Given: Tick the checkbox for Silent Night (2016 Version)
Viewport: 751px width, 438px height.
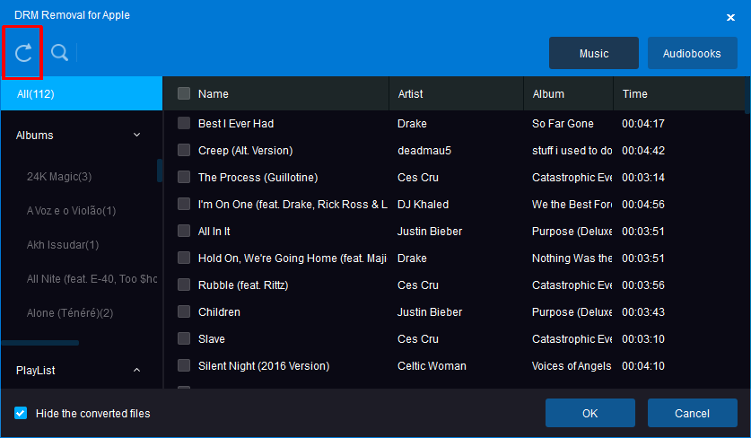Looking at the screenshot, I should (184, 365).
